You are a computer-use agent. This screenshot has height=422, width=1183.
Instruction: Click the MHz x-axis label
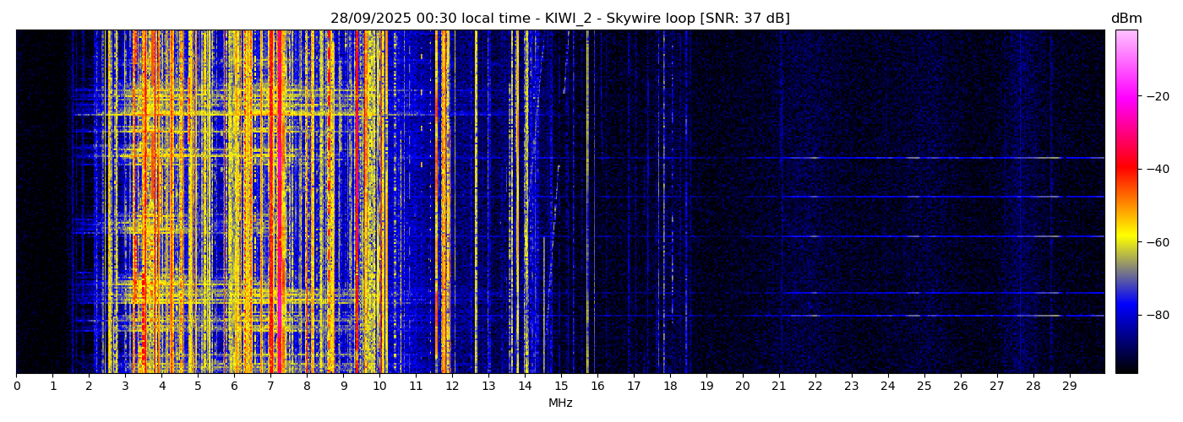(x=559, y=403)
